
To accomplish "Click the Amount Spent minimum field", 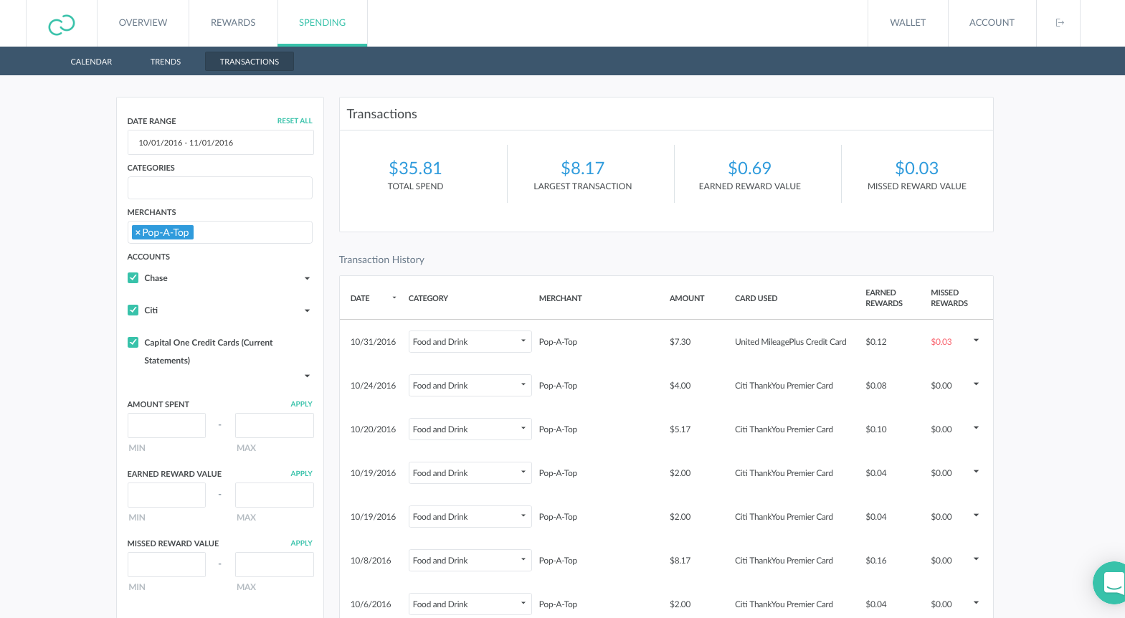I will coord(166,425).
